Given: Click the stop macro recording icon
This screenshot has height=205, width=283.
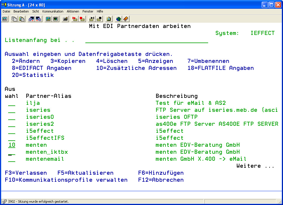Looking at the screenshot, I should pos(82,19).
